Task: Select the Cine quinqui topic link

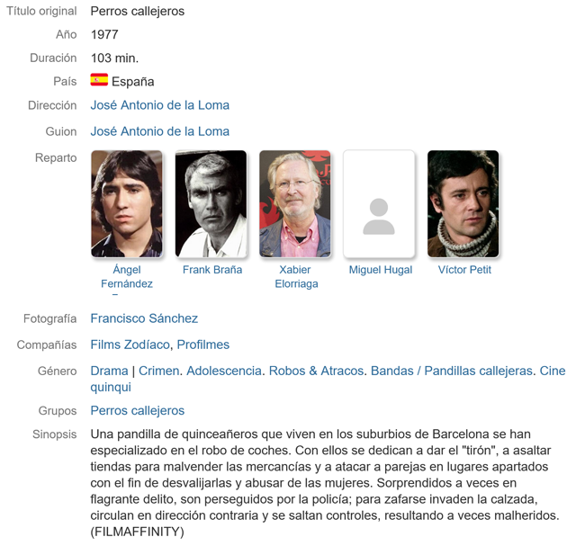Action: [x=553, y=371]
